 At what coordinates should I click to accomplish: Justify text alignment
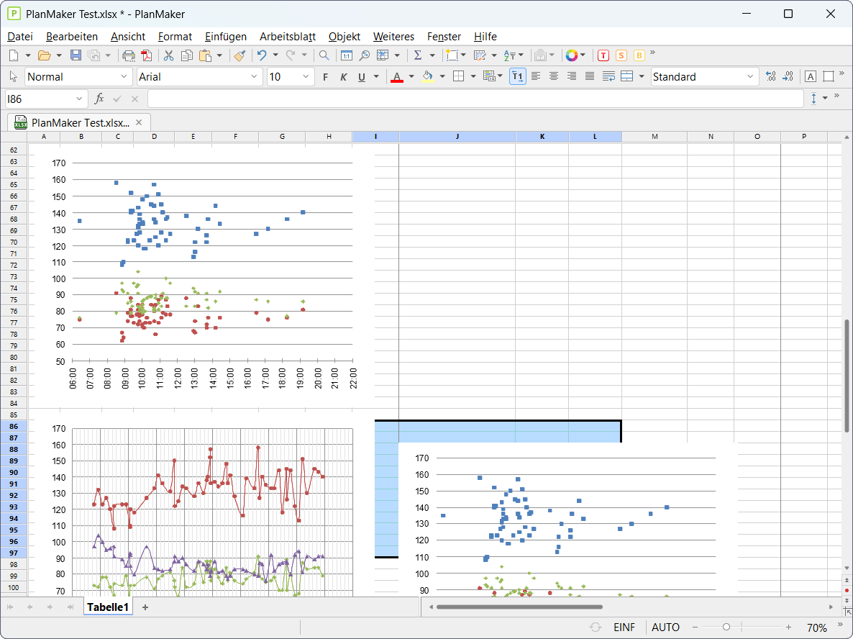coord(590,77)
